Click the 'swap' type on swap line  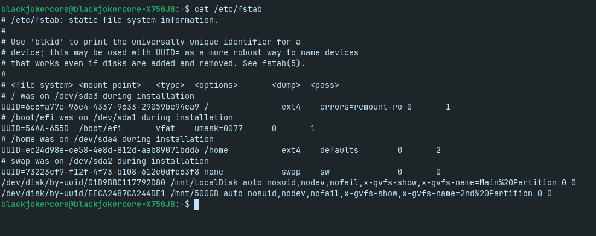pos(291,172)
